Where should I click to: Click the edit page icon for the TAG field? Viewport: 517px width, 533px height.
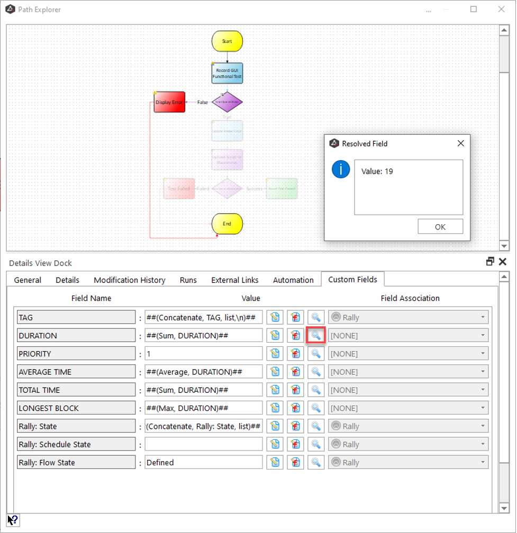[275, 317]
